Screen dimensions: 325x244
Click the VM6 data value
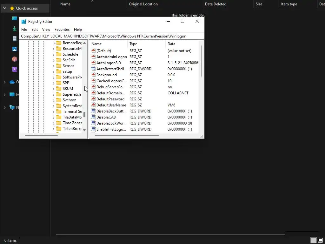pyautogui.click(x=171, y=105)
